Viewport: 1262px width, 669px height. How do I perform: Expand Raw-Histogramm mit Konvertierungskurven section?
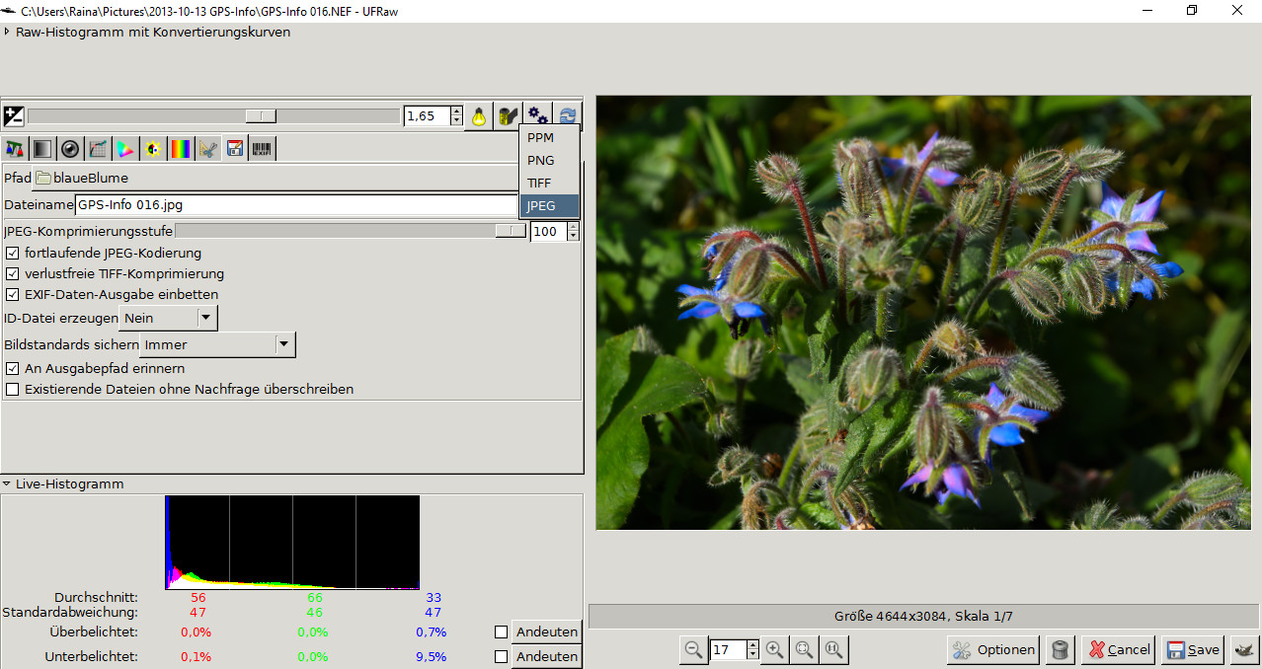8,32
